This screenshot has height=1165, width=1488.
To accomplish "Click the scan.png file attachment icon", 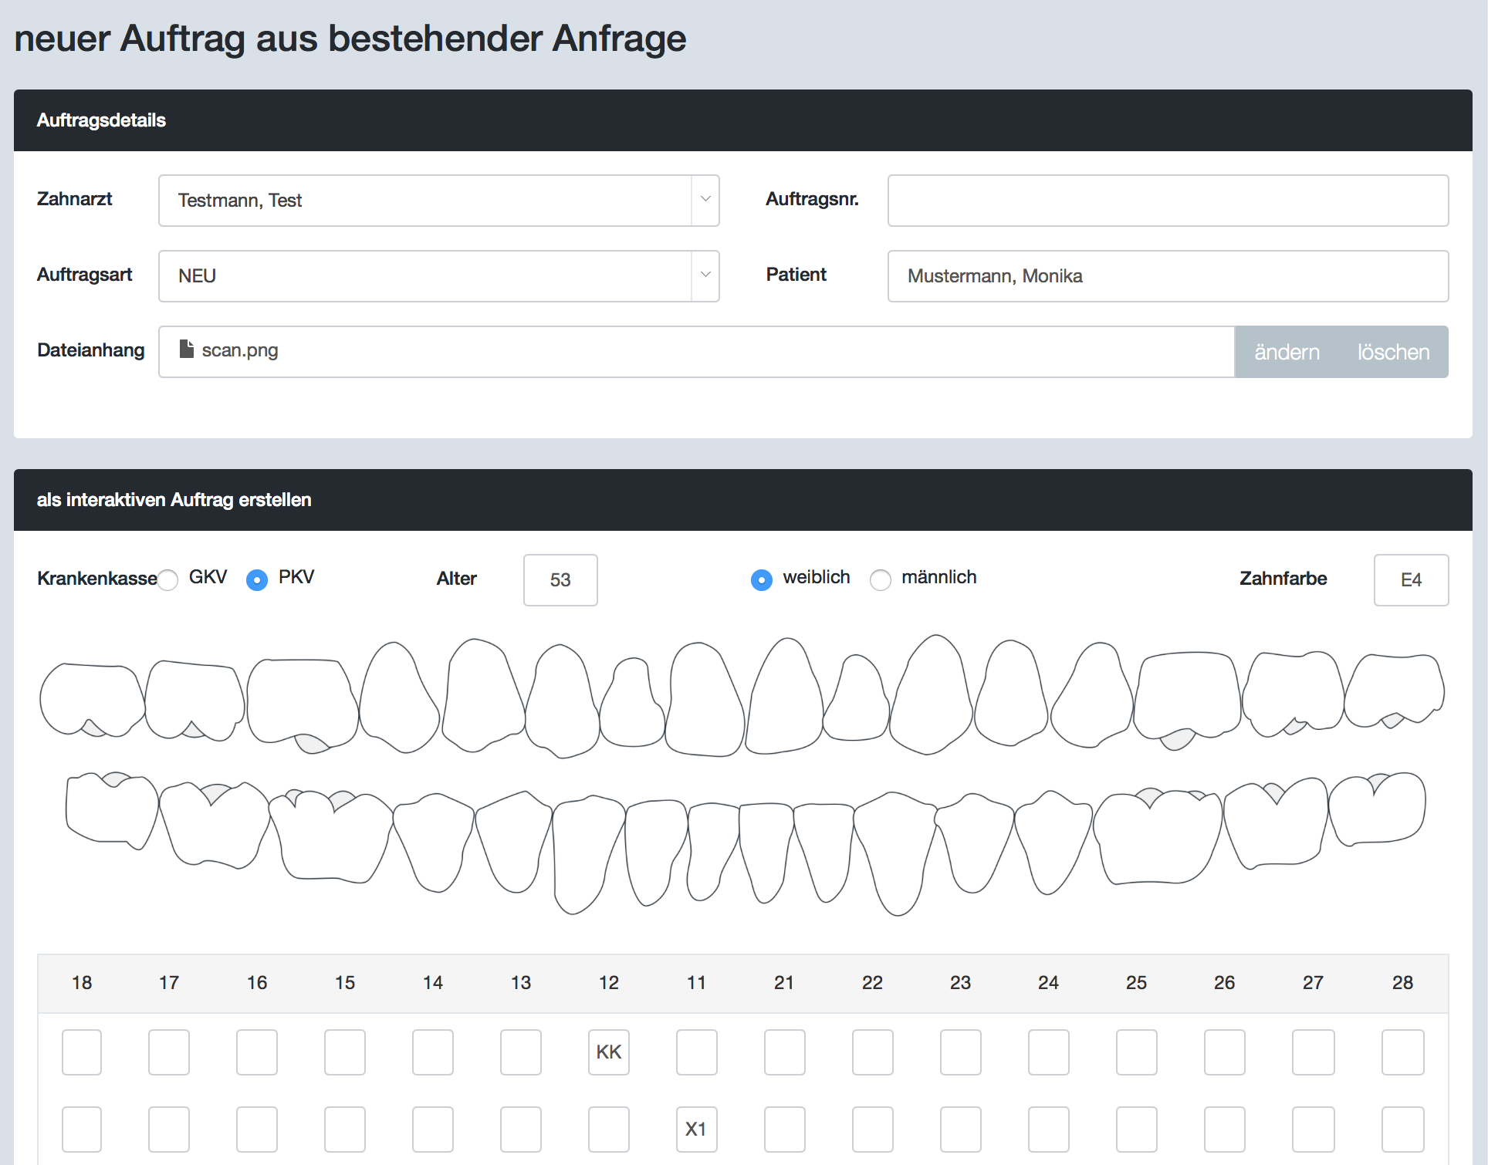I will pyautogui.click(x=186, y=349).
